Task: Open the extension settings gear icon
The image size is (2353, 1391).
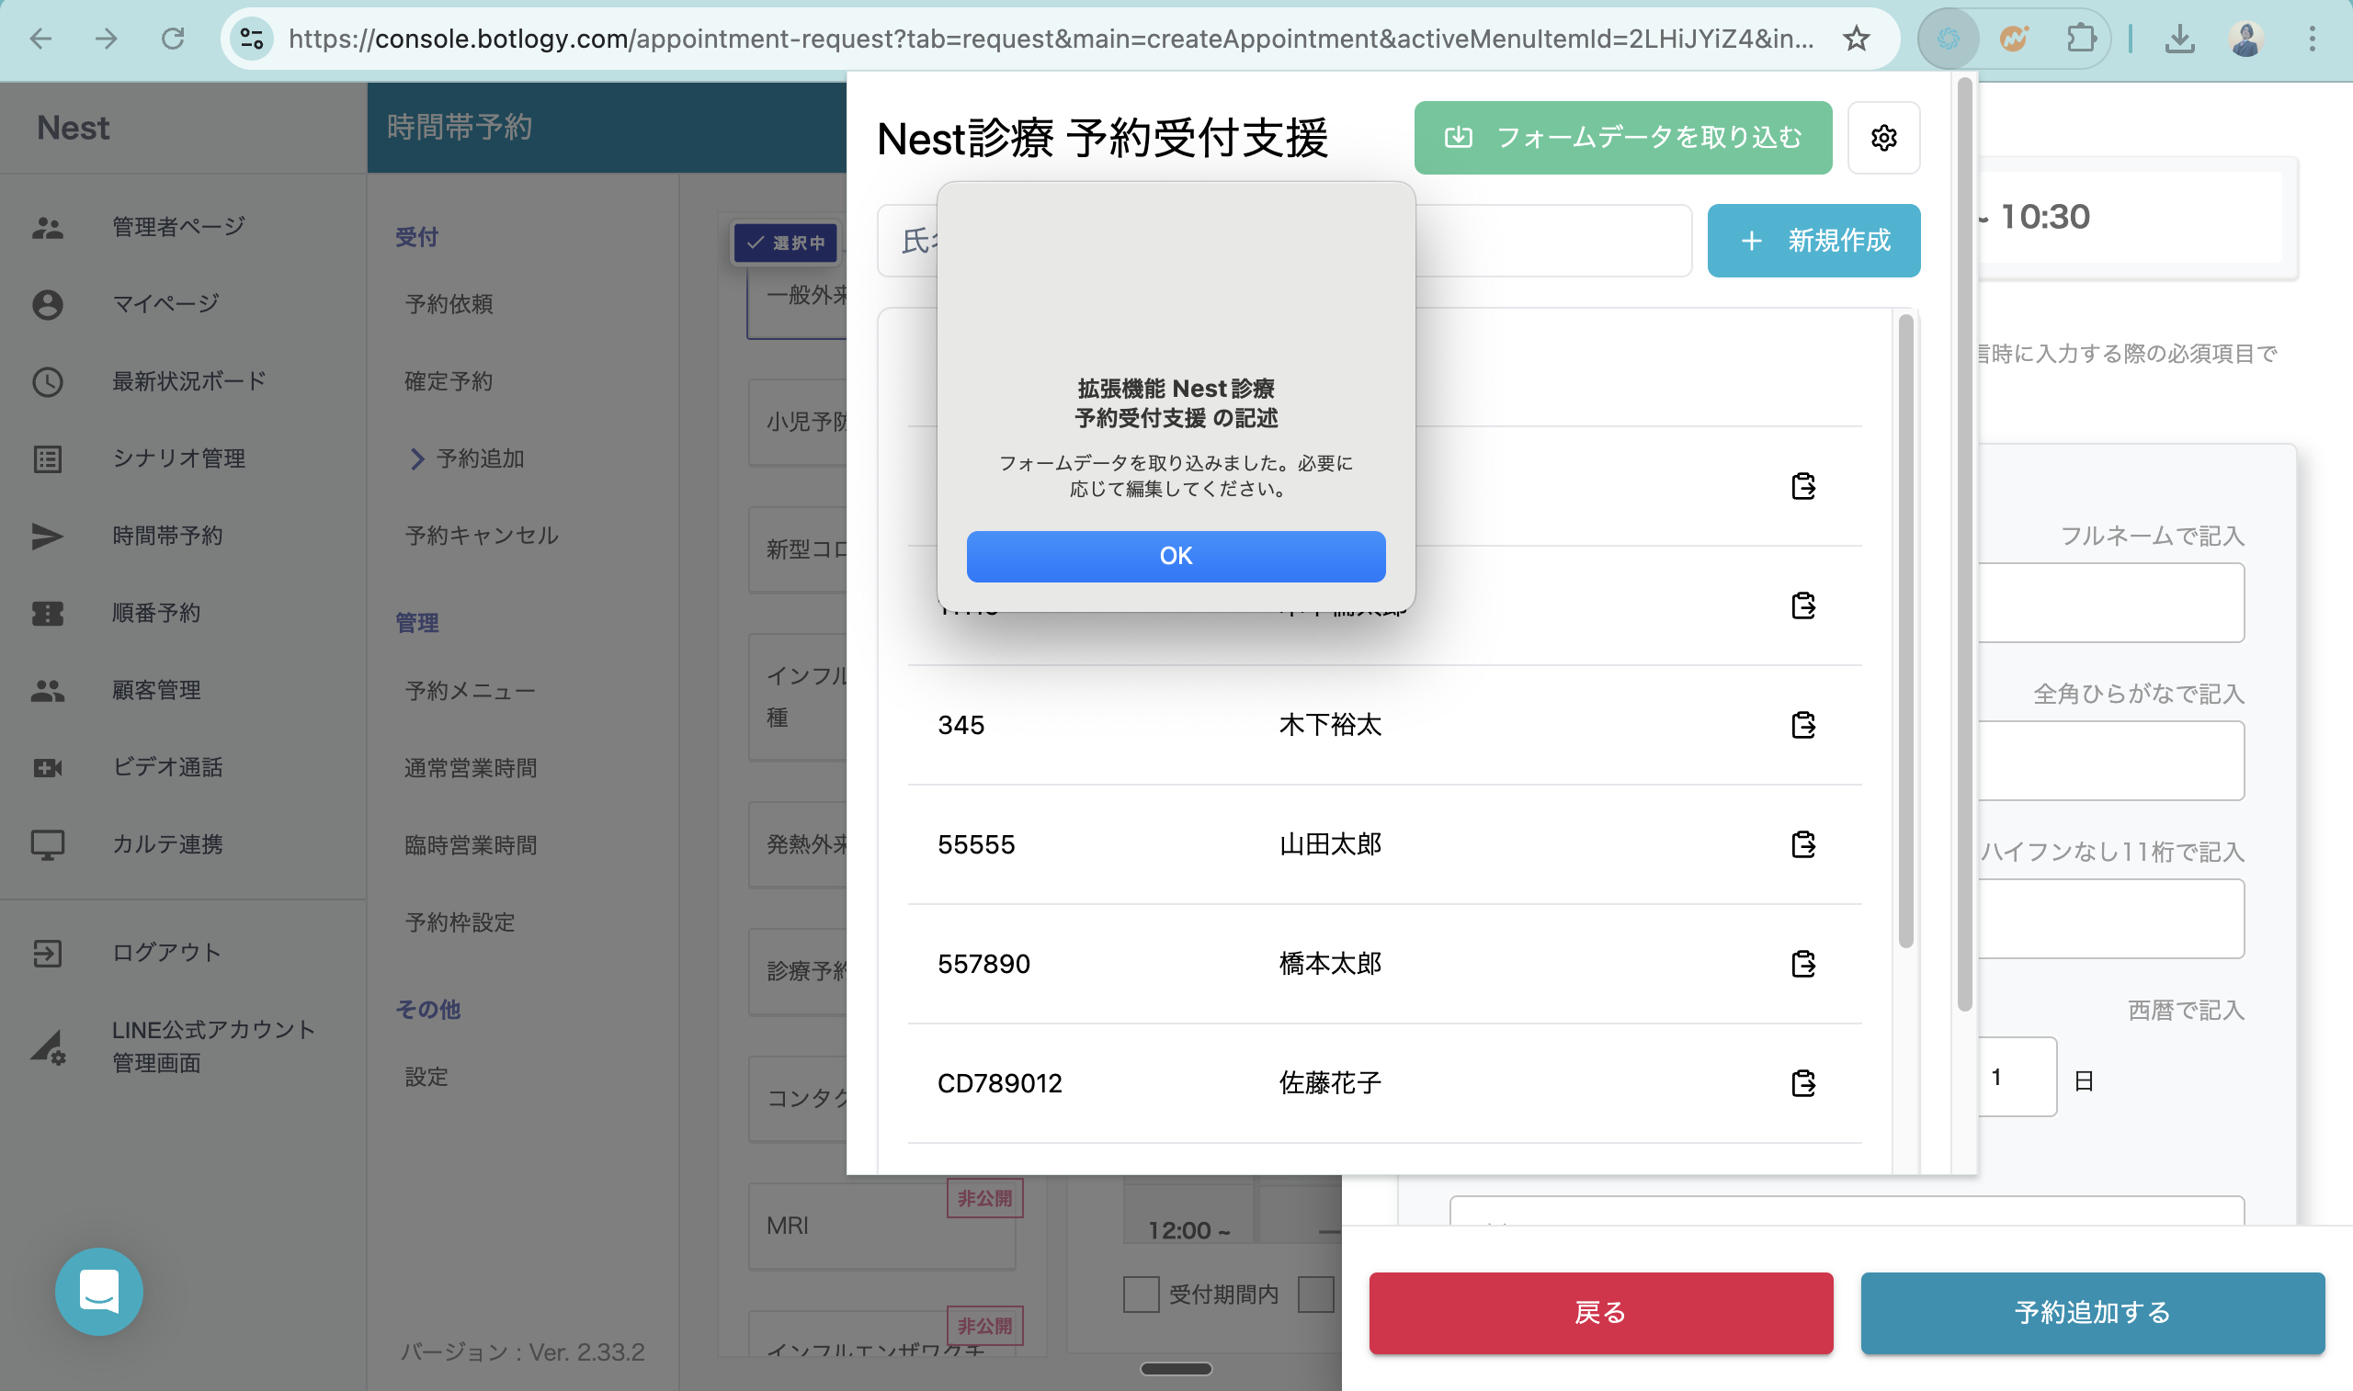Action: (x=1883, y=138)
